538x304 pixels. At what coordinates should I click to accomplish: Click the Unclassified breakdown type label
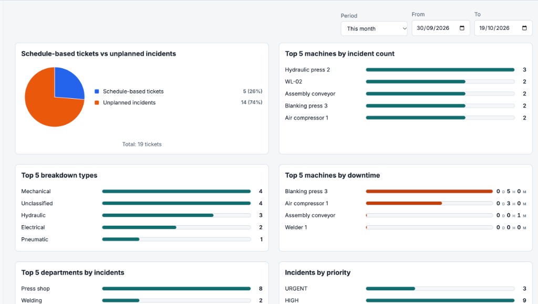pos(37,203)
